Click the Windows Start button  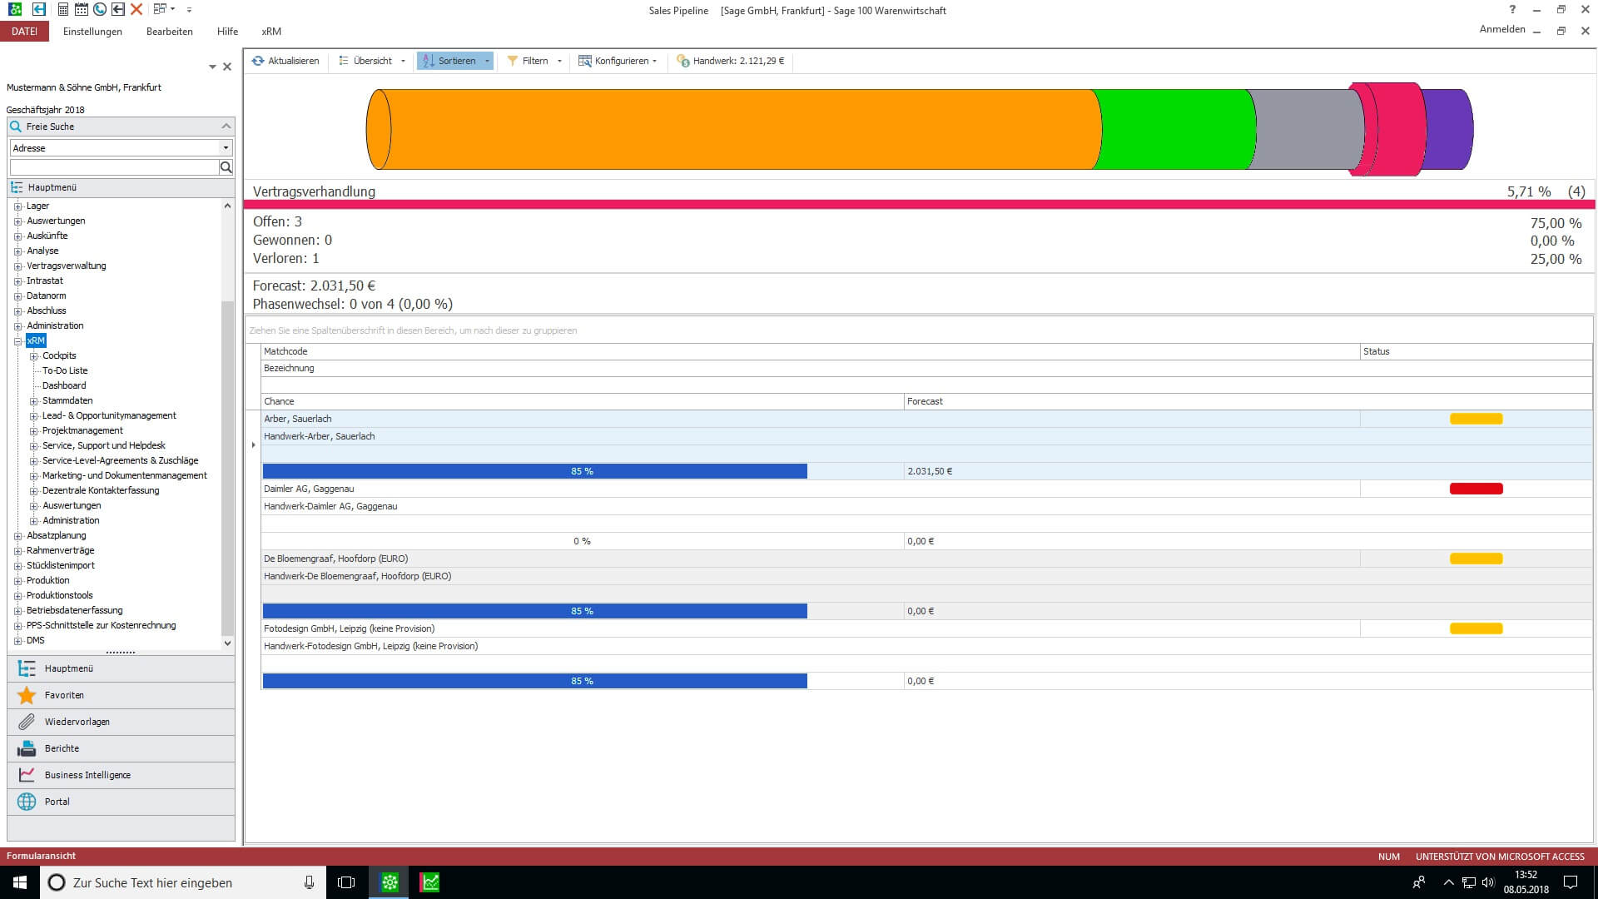pyautogui.click(x=20, y=882)
